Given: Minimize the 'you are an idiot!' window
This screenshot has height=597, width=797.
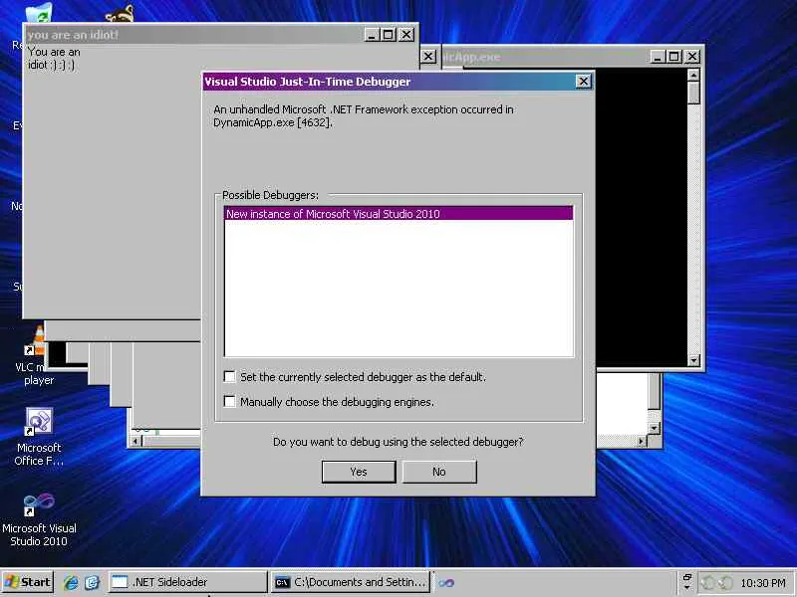Looking at the screenshot, I should [x=372, y=35].
